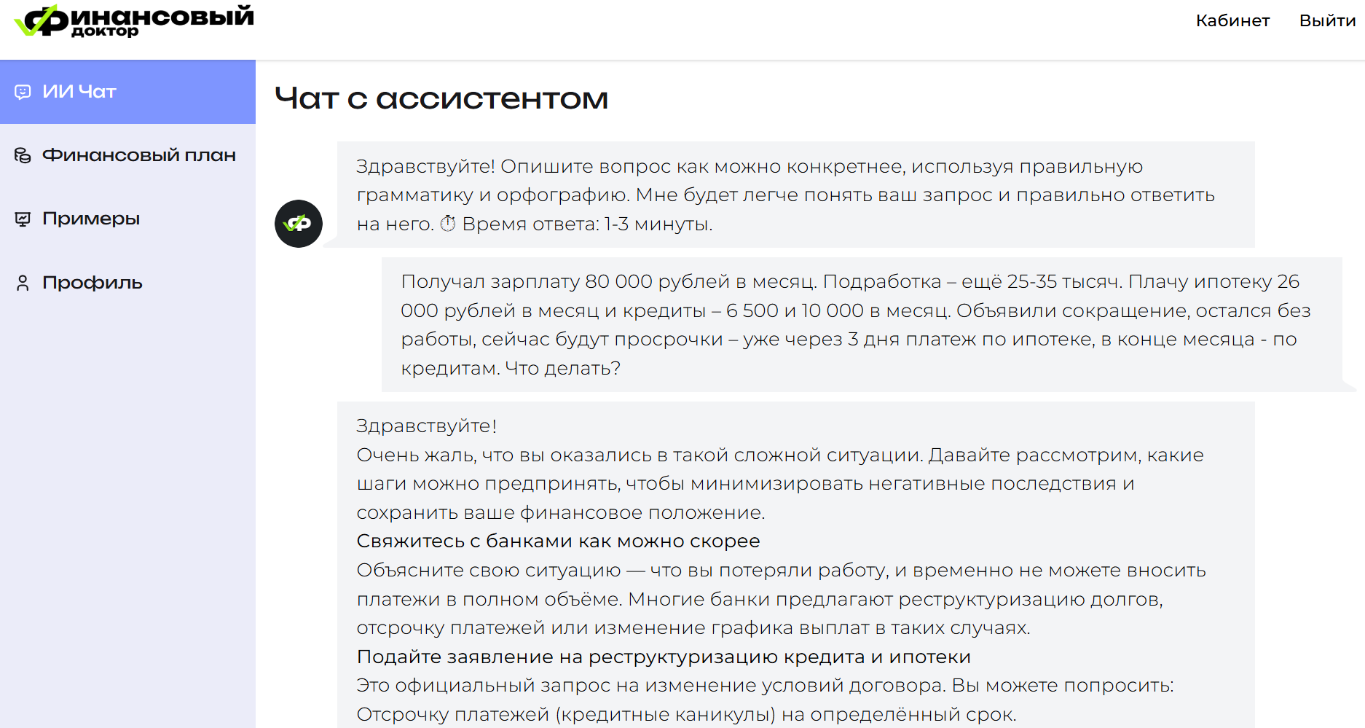
Task: Click the presentation icon beside Примеры
Action: pyautogui.click(x=23, y=219)
